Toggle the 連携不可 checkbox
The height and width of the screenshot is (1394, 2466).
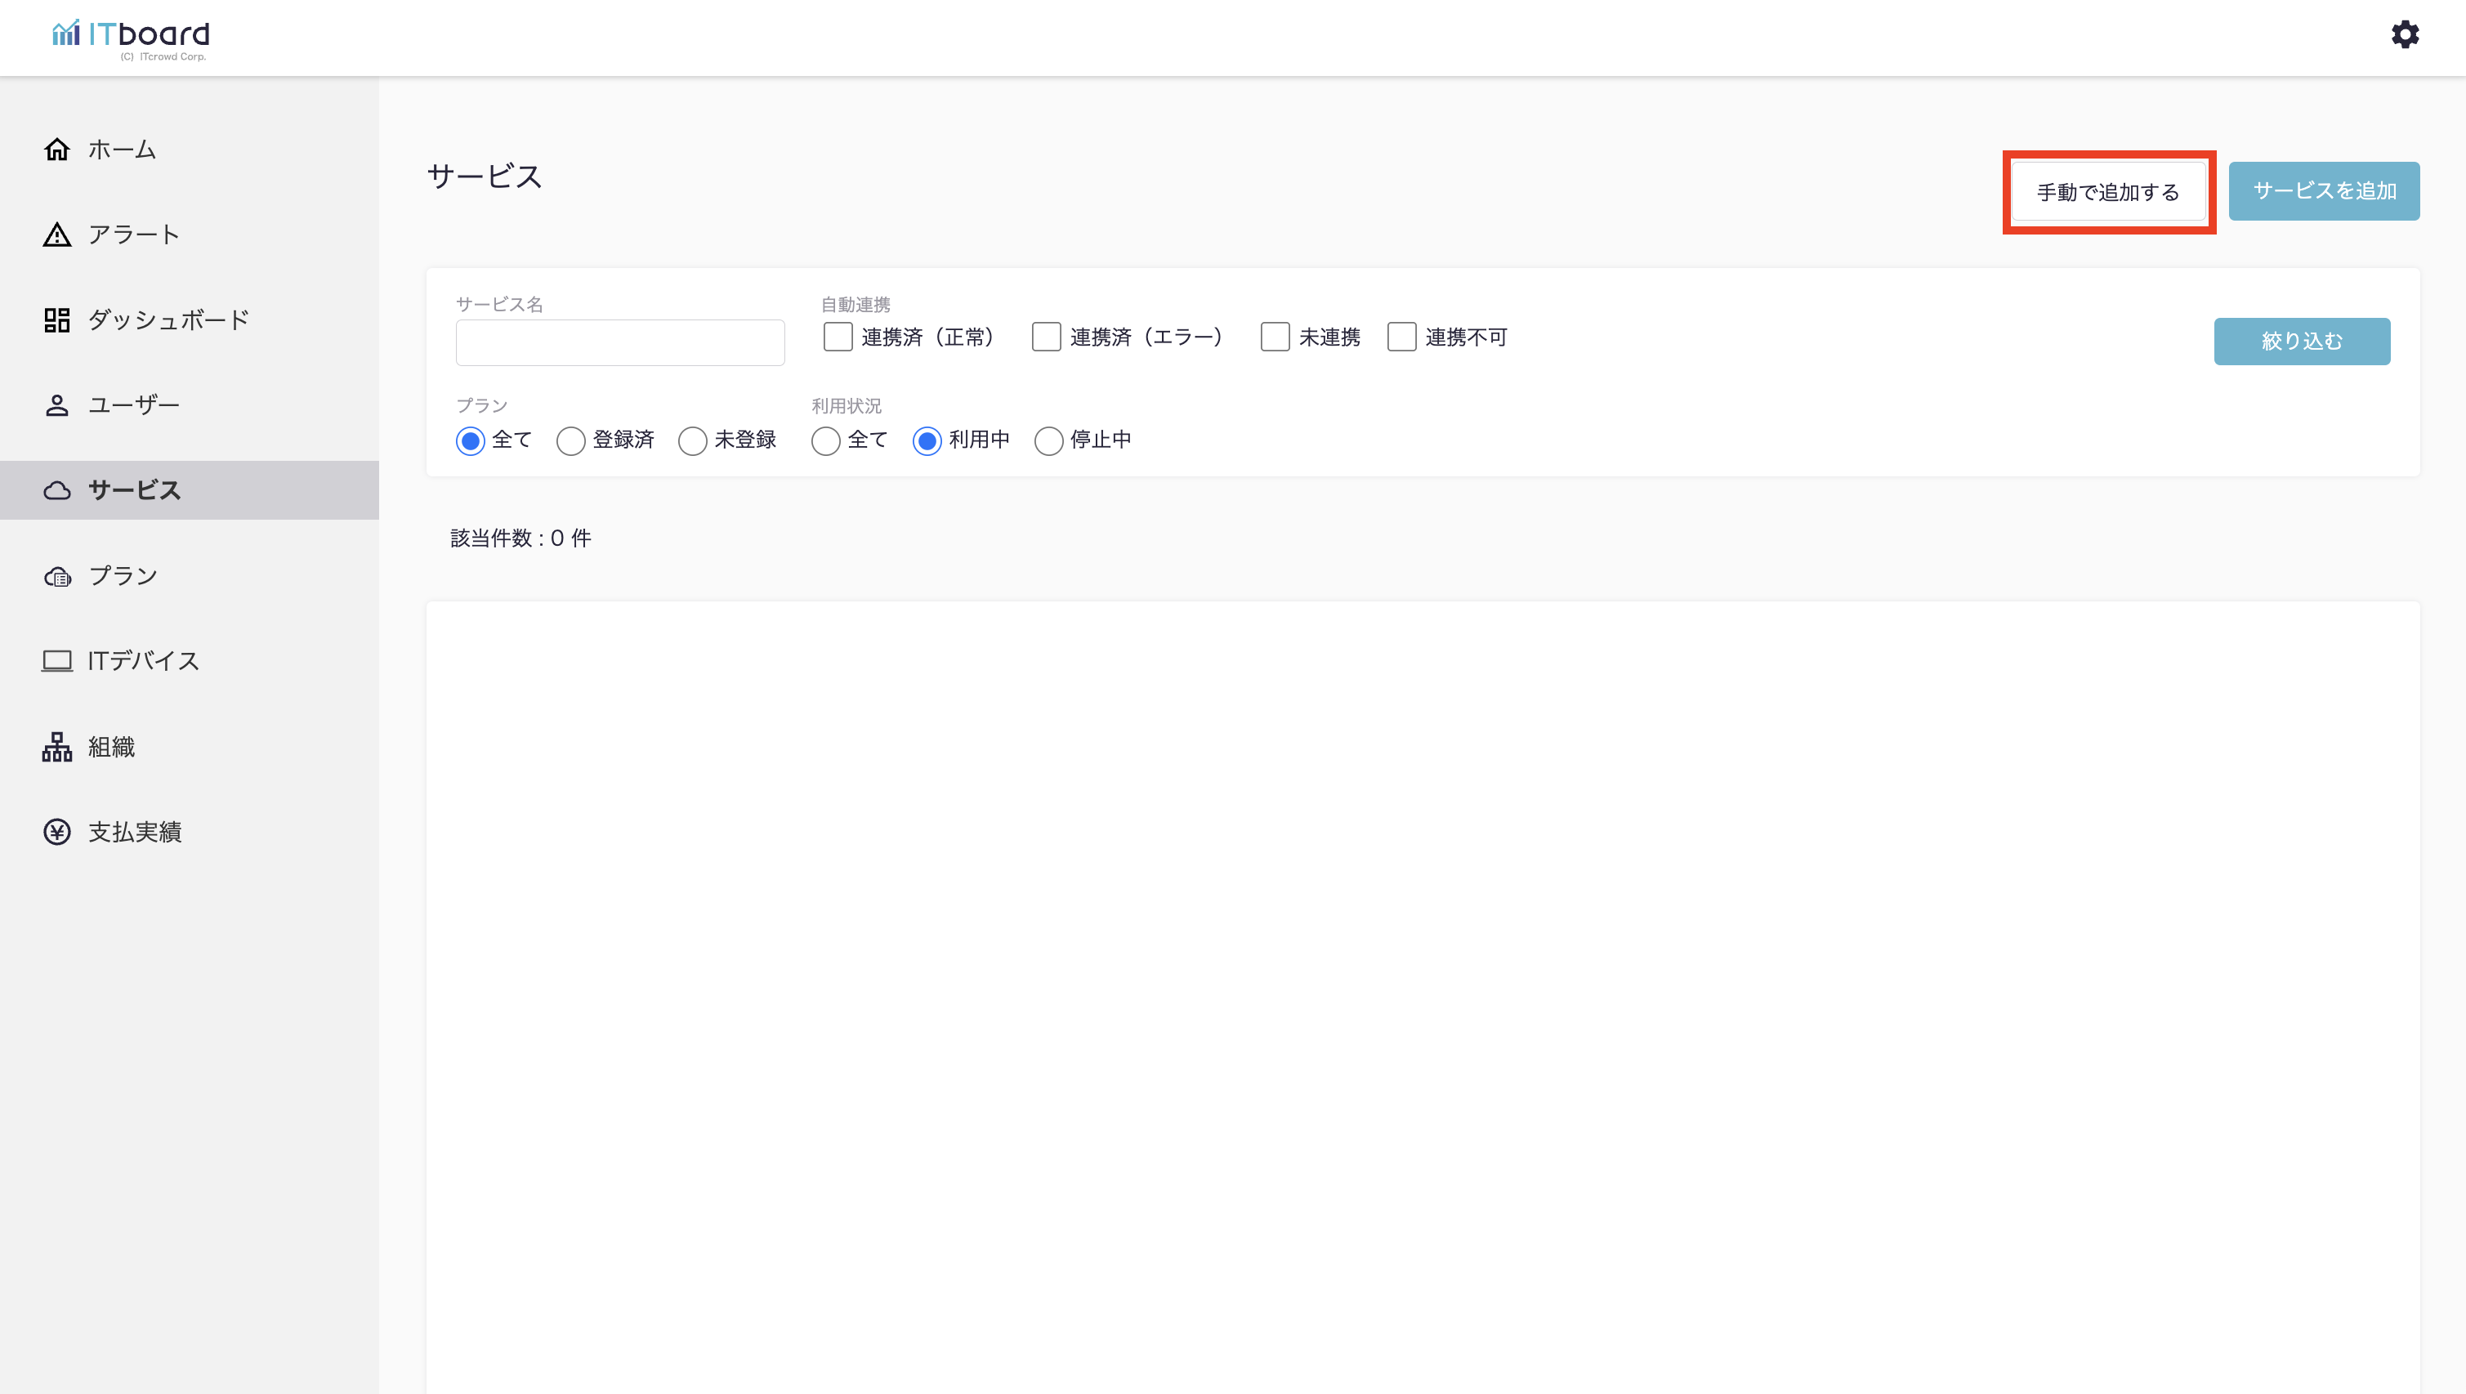click(x=1401, y=337)
